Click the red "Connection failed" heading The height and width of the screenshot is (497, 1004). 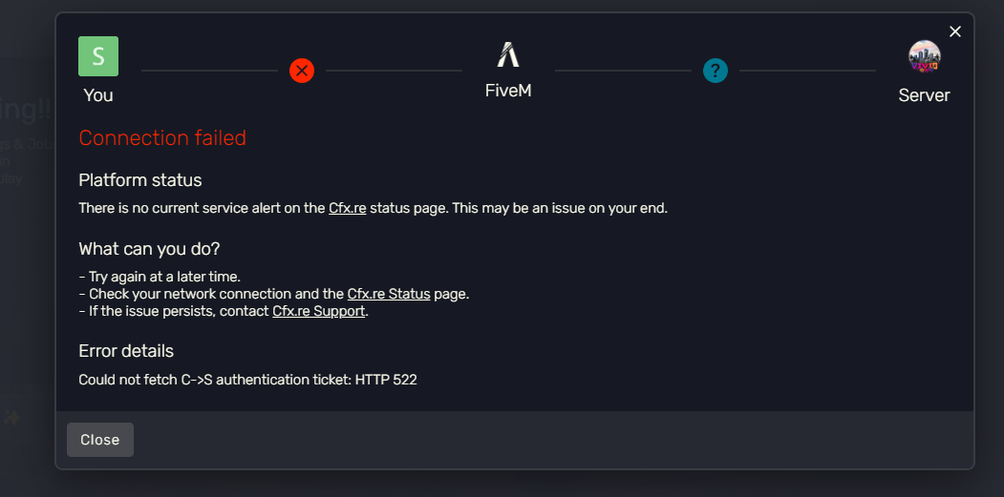(x=162, y=138)
